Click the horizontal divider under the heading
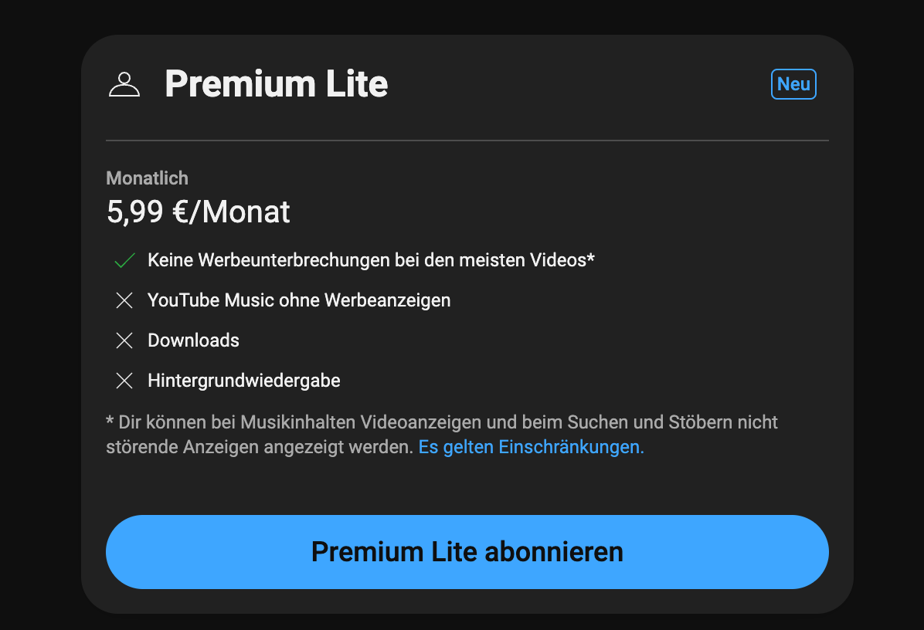Screen dimensions: 924x630 467,141
